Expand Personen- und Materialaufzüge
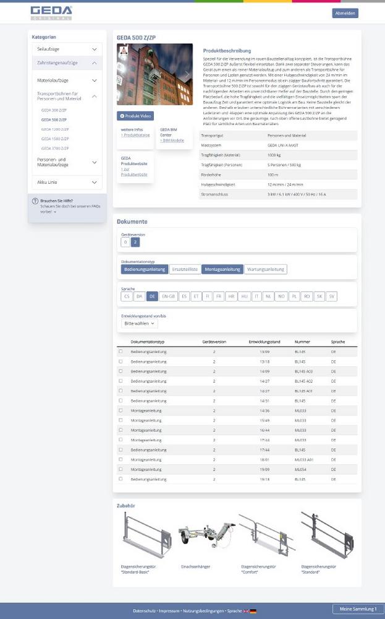This screenshot has width=385, height=619. [67, 162]
